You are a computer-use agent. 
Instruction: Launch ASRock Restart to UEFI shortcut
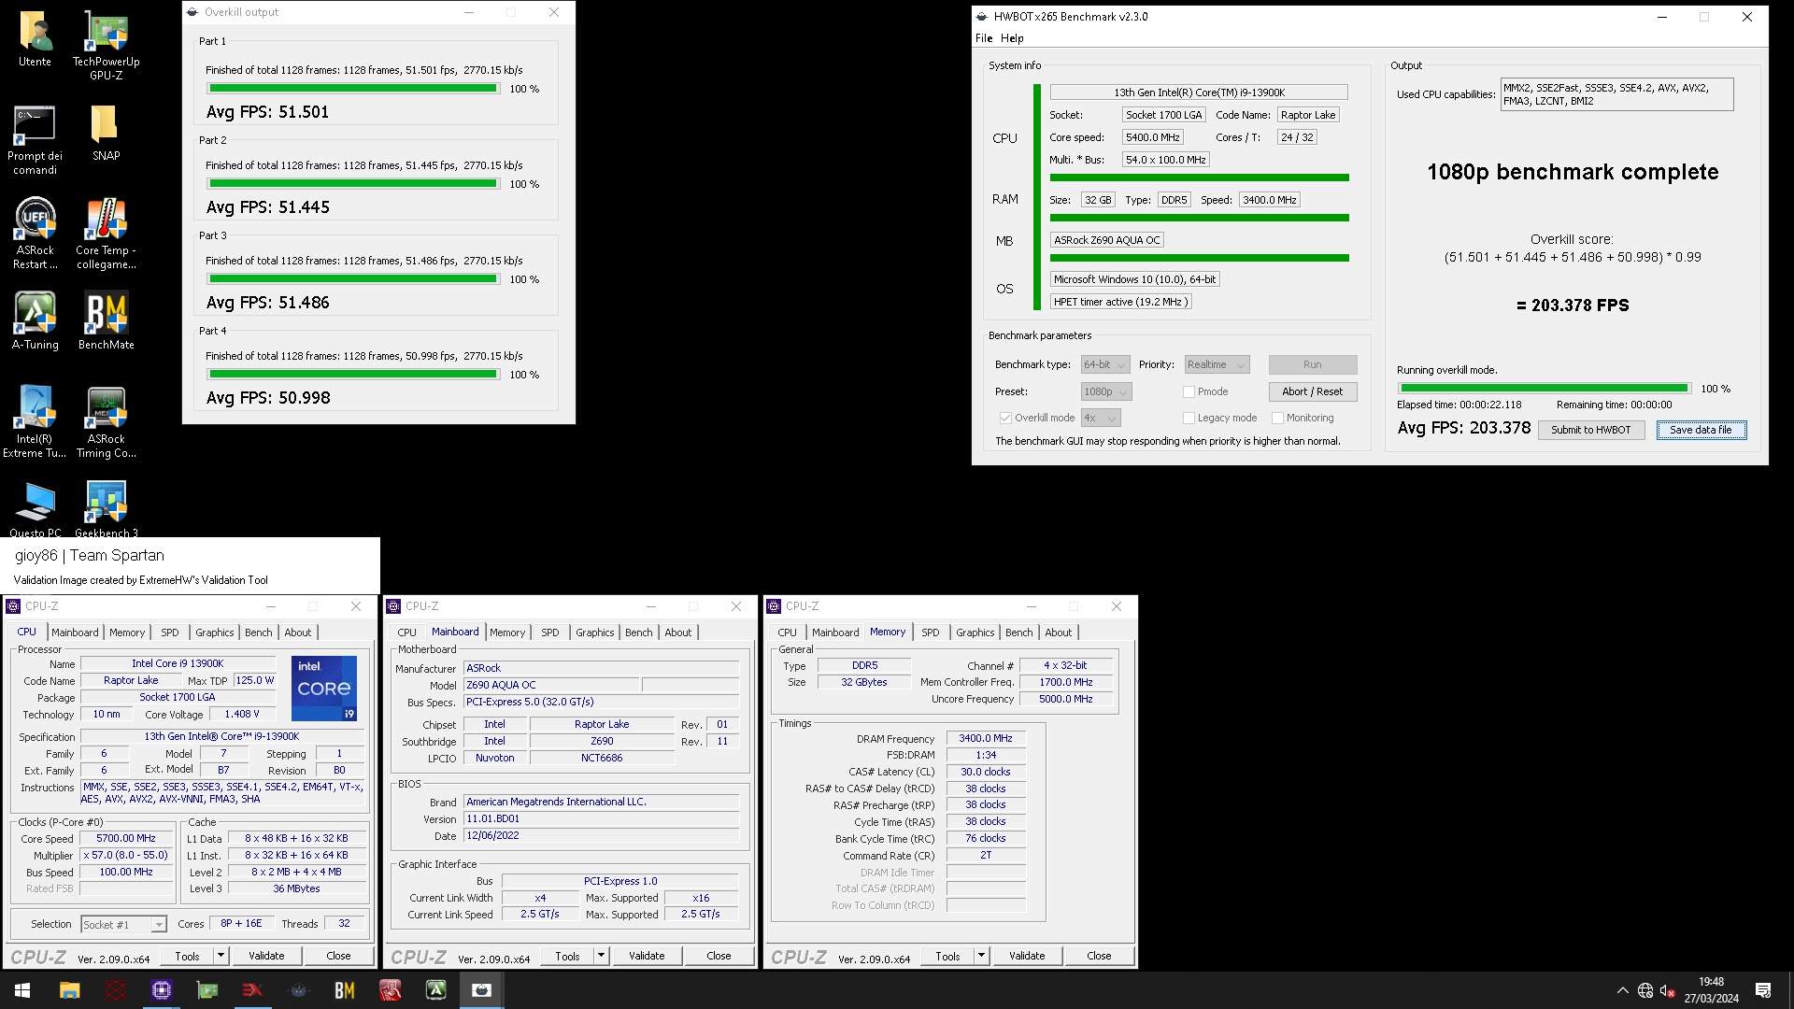(35, 234)
